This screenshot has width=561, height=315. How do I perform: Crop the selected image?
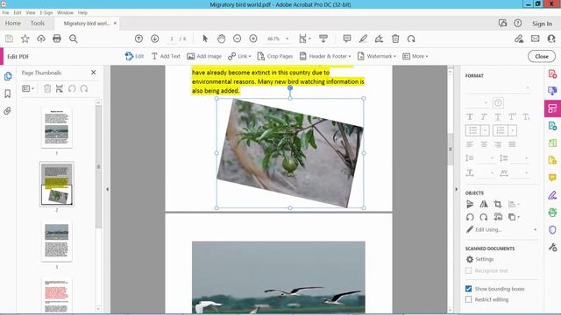pyautogui.click(x=498, y=204)
